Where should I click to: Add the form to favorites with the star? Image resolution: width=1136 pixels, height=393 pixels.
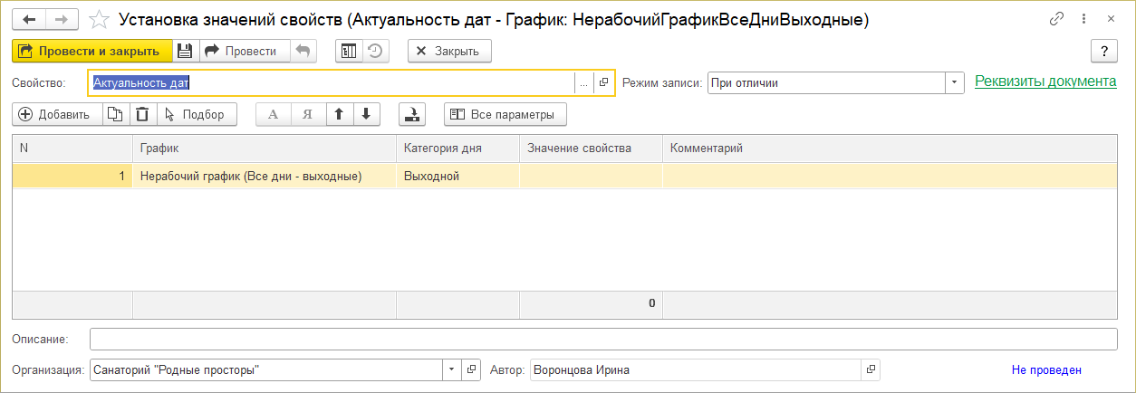[99, 19]
